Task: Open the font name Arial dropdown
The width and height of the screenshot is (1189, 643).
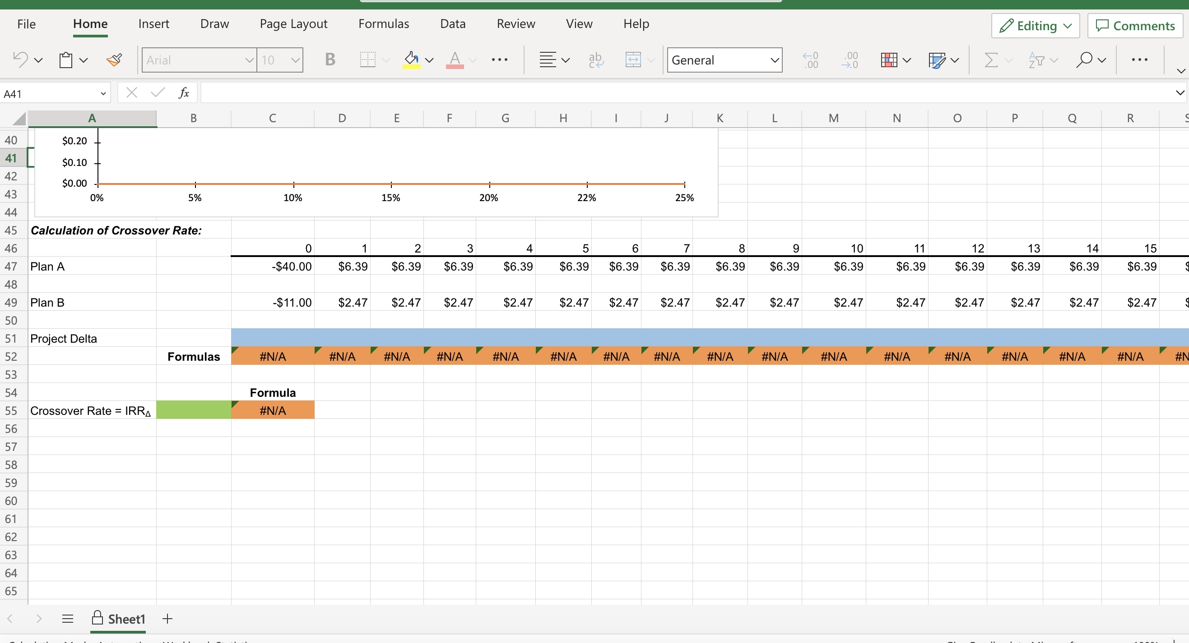Action: [x=249, y=60]
